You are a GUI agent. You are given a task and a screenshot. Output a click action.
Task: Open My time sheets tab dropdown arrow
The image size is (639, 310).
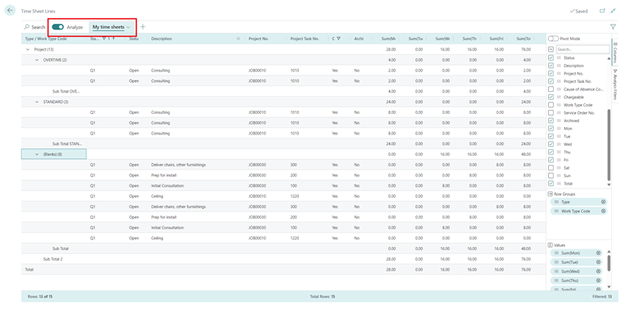click(x=129, y=27)
